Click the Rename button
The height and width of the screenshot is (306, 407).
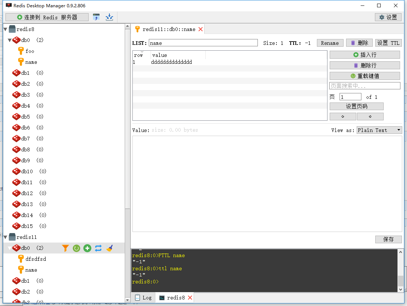[x=330, y=43]
